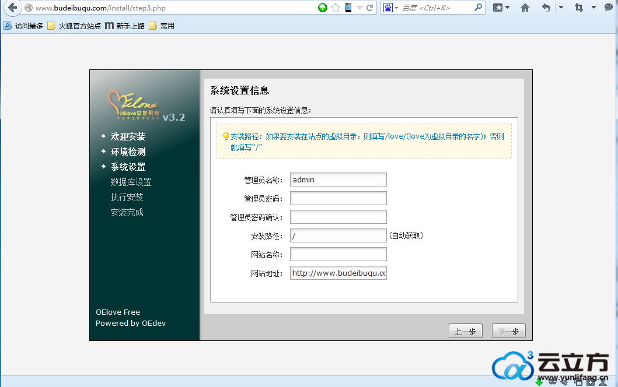The image size is (618, 387).
Task: Click the (自动获取) note text
Action: (406, 235)
